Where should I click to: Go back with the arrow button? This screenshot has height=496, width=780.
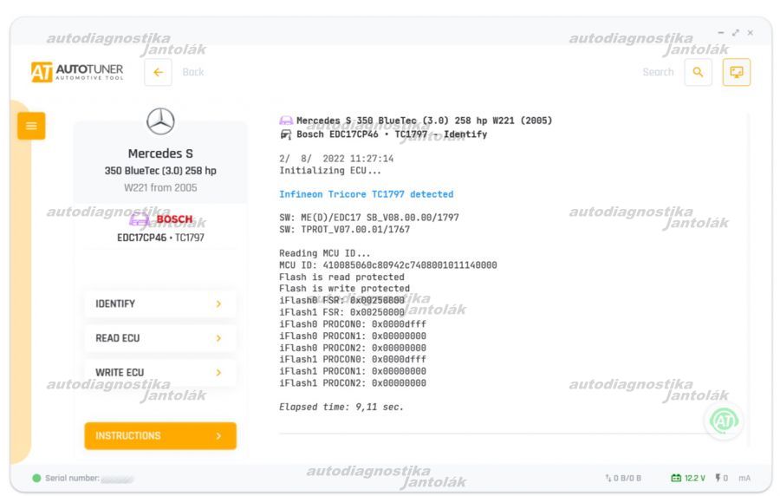pos(159,73)
